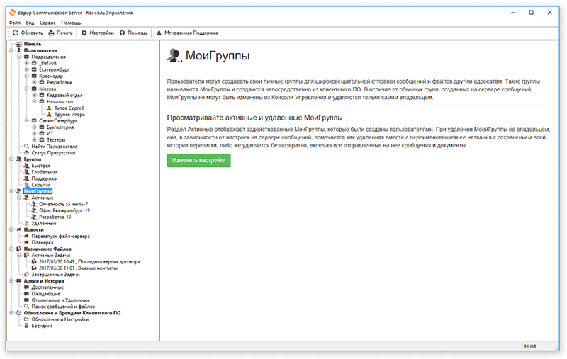Select the Группы tree item
The image size is (567, 359).
(x=33, y=159)
